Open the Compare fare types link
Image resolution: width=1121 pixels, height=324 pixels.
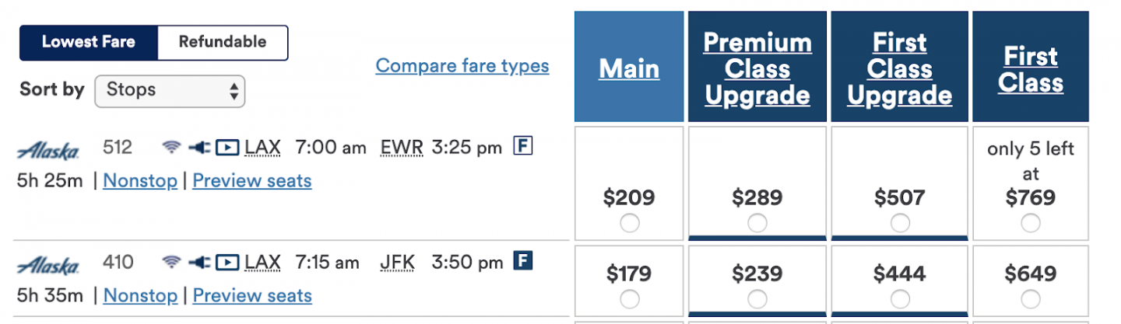click(462, 66)
